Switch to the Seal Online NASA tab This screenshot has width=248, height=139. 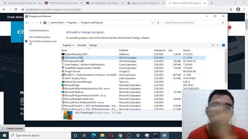coord(22,3)
